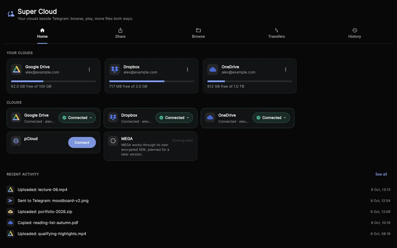The image size is (397, 248).
Task: Go to the History tab
Action: pyautogui.click(x=355, y=34)
